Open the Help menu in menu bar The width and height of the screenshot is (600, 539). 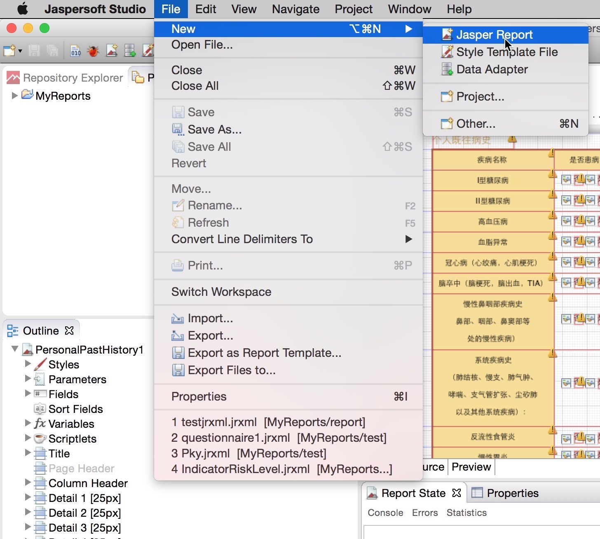459,9
